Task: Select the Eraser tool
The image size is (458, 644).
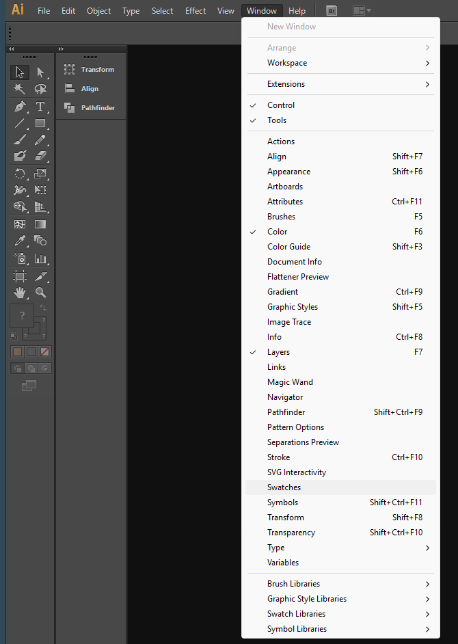Action: point(40,156)
